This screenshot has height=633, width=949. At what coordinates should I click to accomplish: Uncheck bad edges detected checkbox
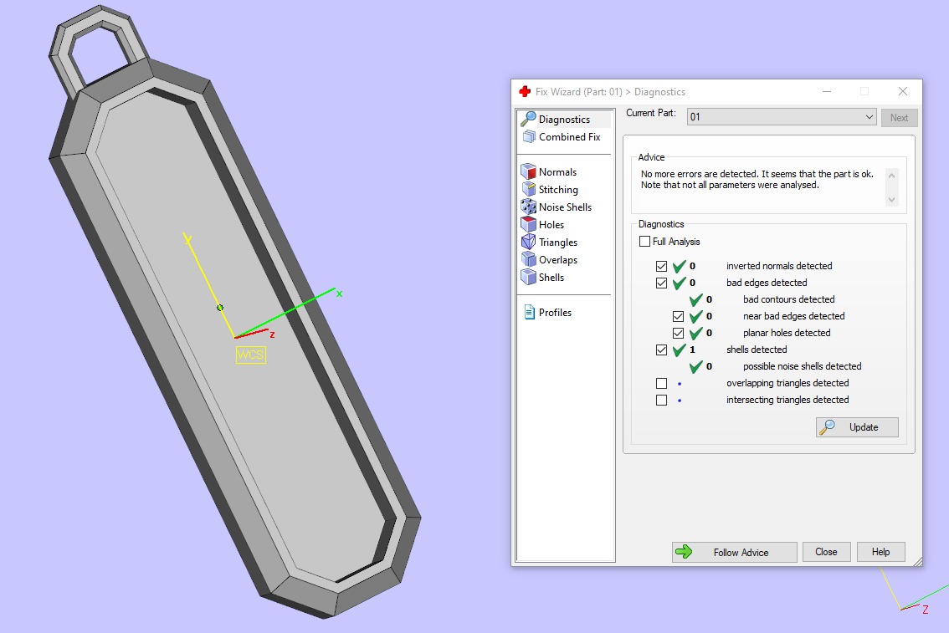[661, 283]
